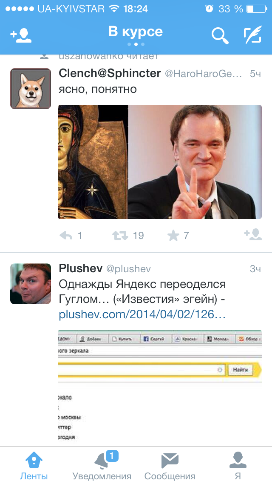Screen dimensions: 272x484
Task: Tap the page indicator dots under В курсе
Action: point(136,44)
